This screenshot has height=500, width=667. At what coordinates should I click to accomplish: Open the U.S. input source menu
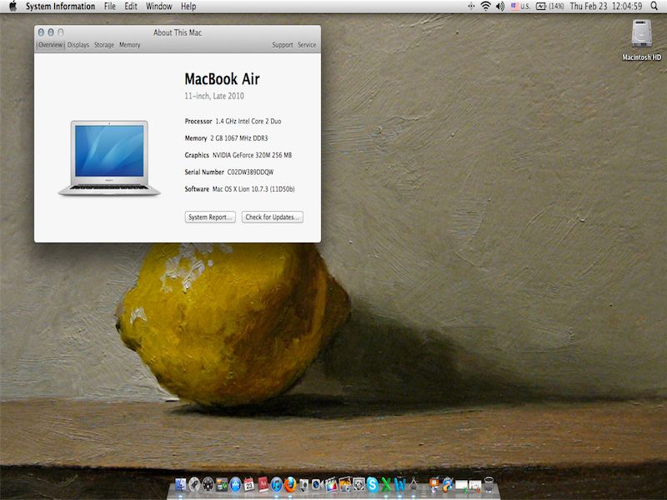[x=520, y=7]
